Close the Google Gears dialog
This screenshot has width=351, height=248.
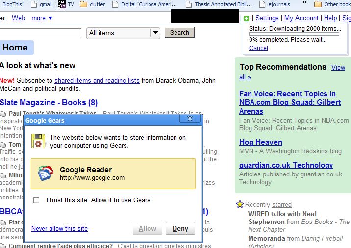pos(190,118)
